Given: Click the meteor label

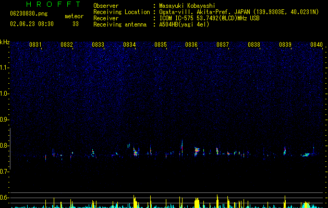Looking at the screenshot, I should (74, 16).
